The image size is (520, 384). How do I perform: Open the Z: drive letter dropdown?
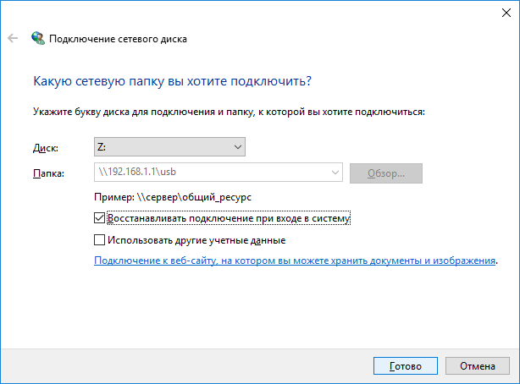tap(169, 147)
